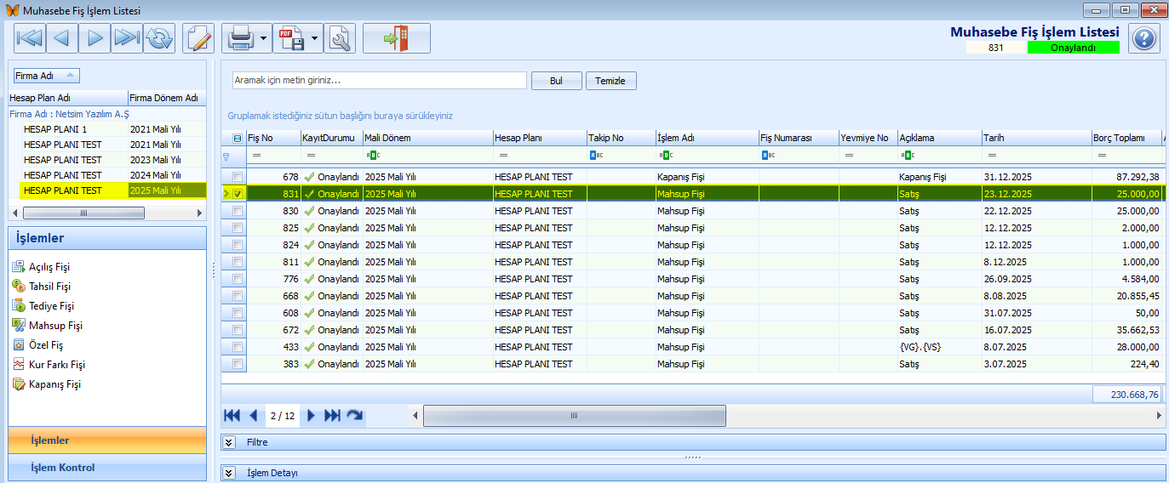Click the horizontal grid scrollbar thumb
The width and height of the screenshot is (1169, 483).
coord(574,416)
